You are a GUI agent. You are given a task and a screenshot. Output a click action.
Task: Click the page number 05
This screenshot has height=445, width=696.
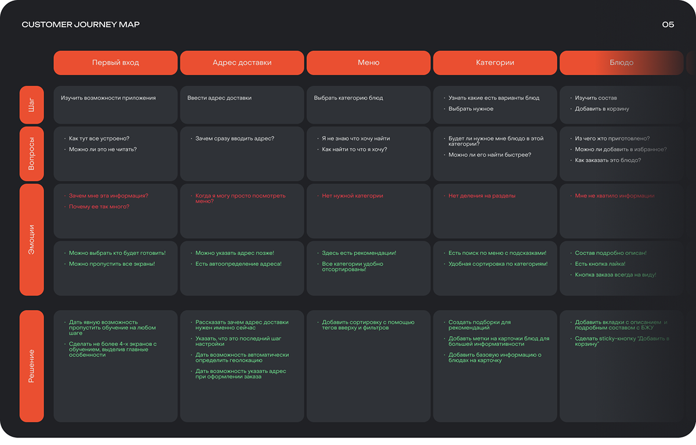pyautogui.click(x=668, y=24)
